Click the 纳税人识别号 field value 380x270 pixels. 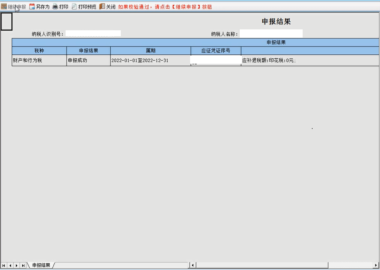tap(93, 33)
